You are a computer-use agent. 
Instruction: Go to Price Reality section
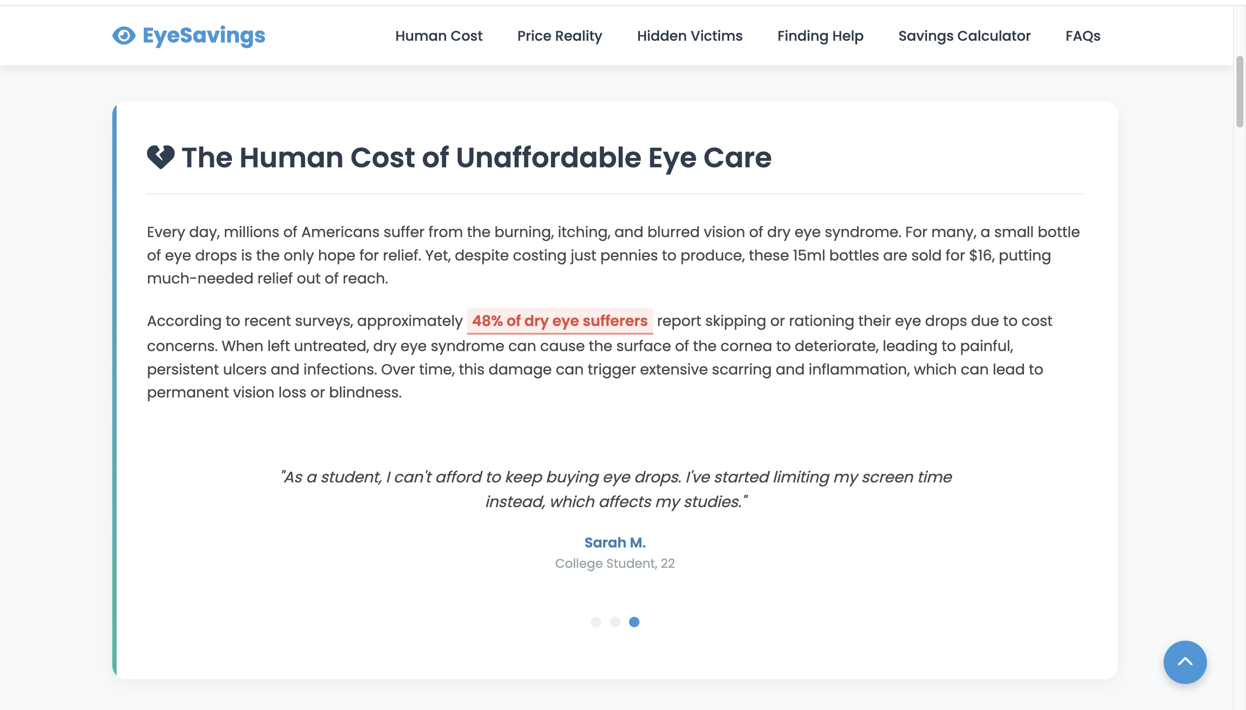click(x=559, y=36)
